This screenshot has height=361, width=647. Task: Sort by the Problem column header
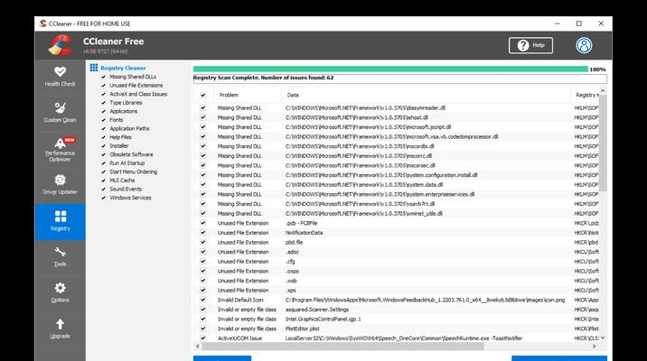pyautogui.click(x=248, y=95)
